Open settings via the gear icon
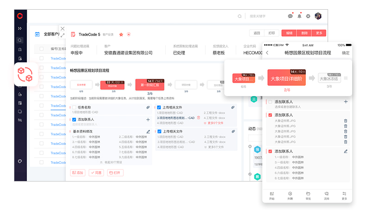The height and width of the screenshot is (212, 367). point(308,16)
